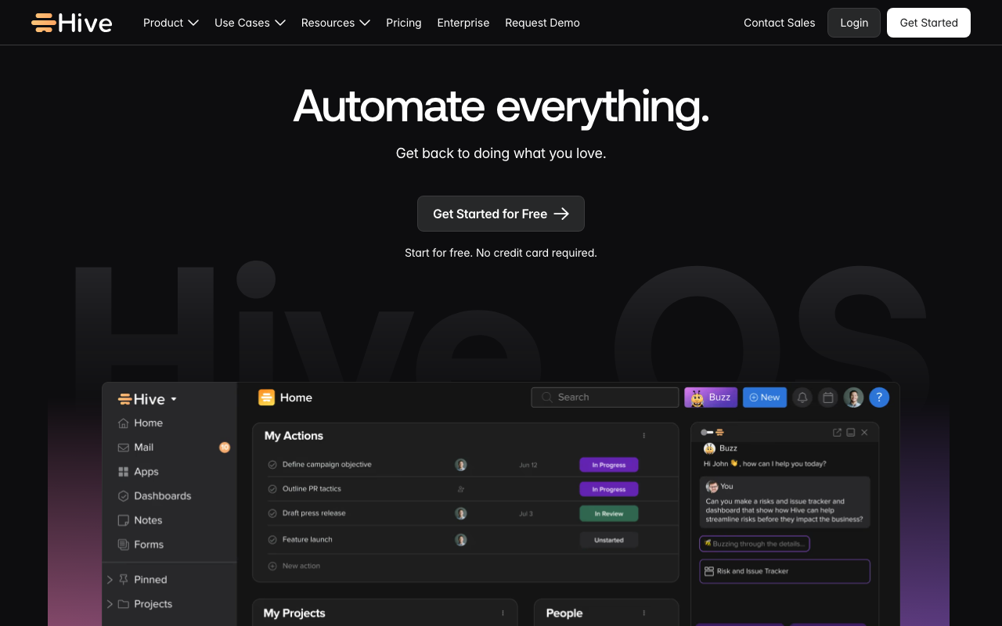
Task: Open Apps via the grid icon in the sidebar
Action: 123,472
